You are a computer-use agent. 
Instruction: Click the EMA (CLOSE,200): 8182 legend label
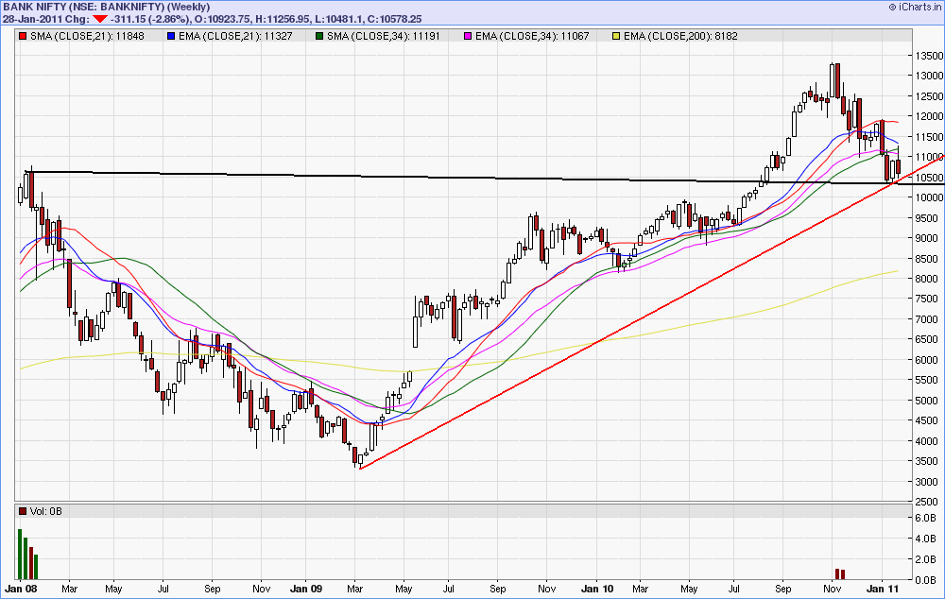(x=680, y=36)
